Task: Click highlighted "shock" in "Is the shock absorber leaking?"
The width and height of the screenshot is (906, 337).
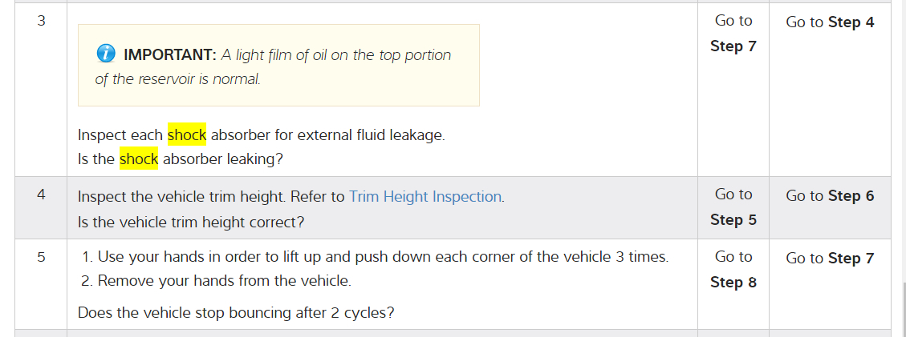Action: click(139, 159)
